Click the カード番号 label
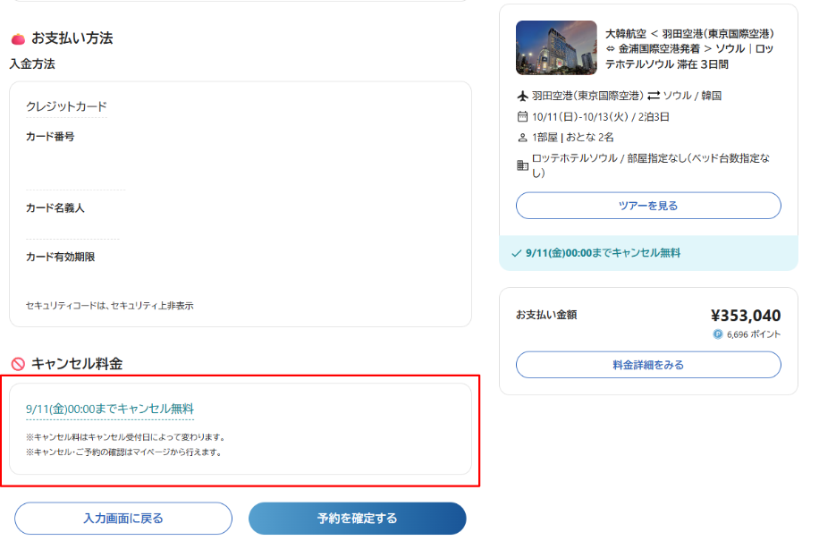 coord(50,137)
